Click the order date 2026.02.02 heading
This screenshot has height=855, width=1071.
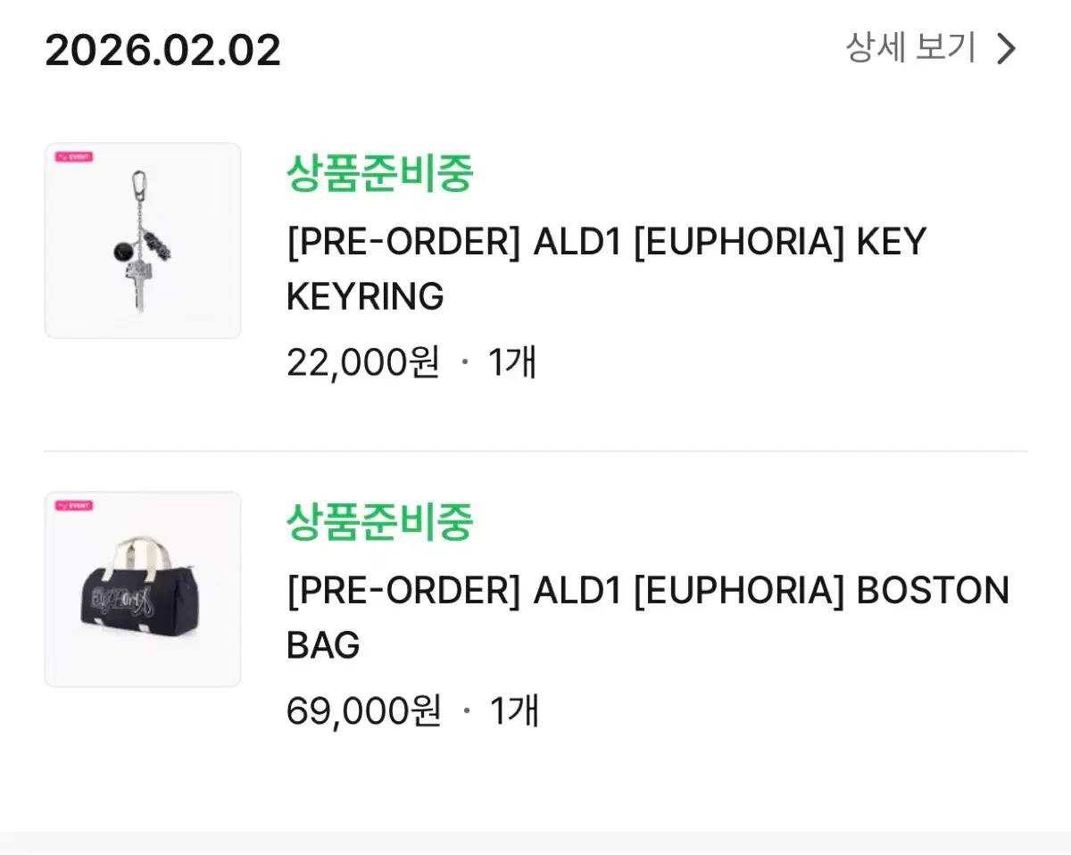point(163,50)
